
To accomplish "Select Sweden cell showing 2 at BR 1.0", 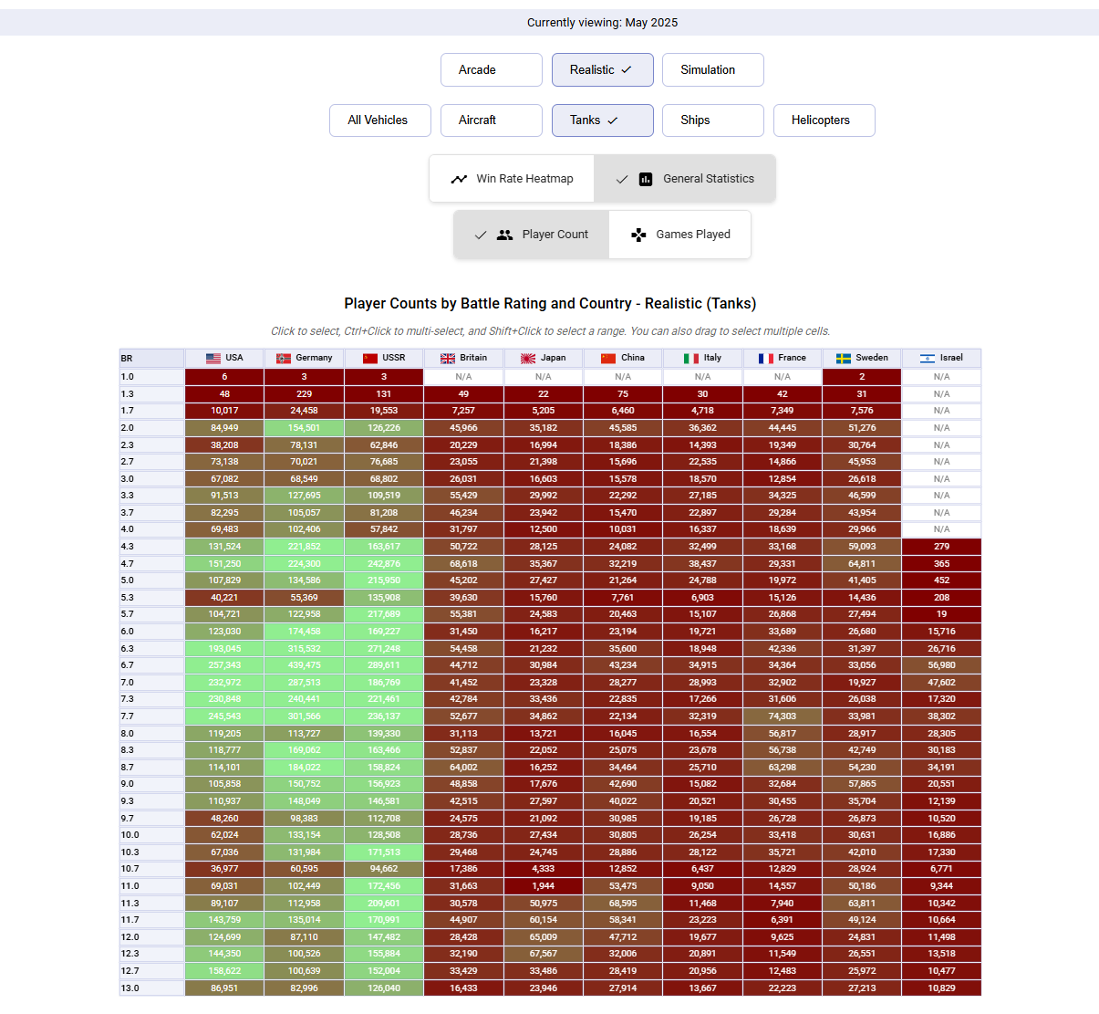I will pyautogui.click(x=862, y=377).
